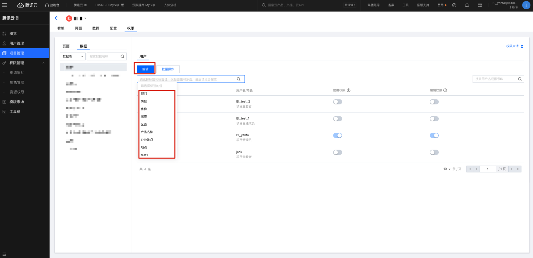Open the 页面 permission sub-tab
The width and height of the screenshot is (533, 258).
point(66,46)
